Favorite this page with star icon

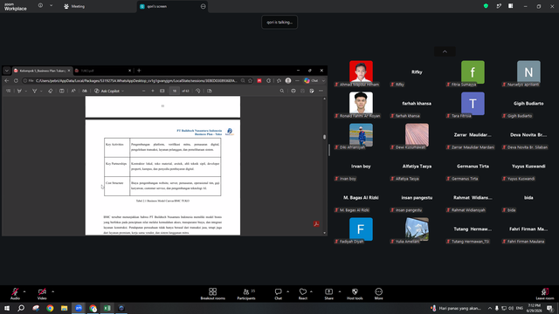[251, 81]
